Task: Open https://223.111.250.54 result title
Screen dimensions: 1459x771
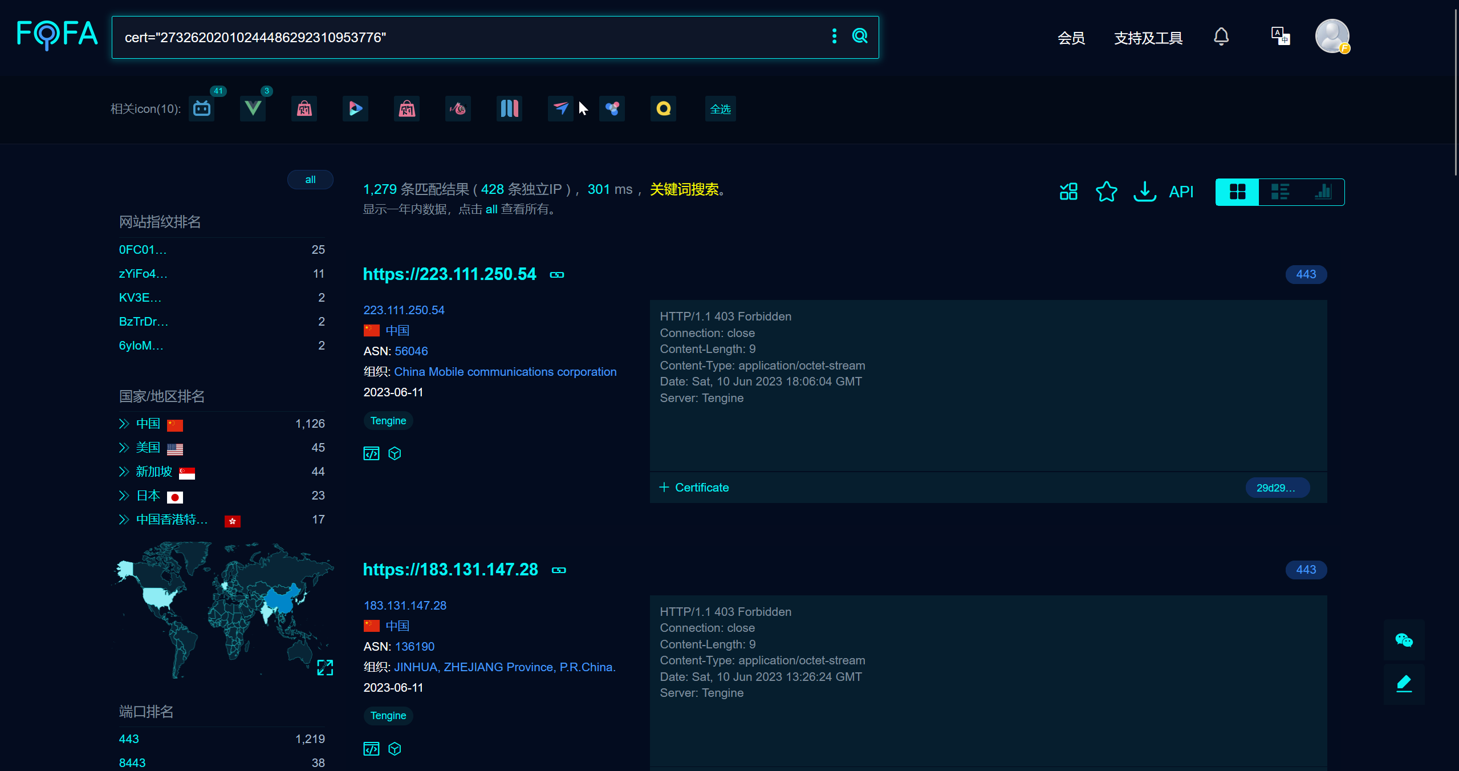Action: tap(450, 274)
